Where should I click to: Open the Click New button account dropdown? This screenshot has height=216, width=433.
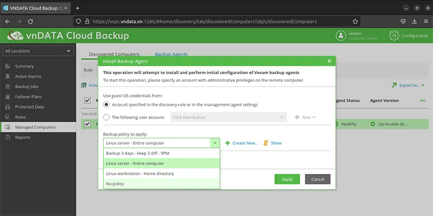228,117
